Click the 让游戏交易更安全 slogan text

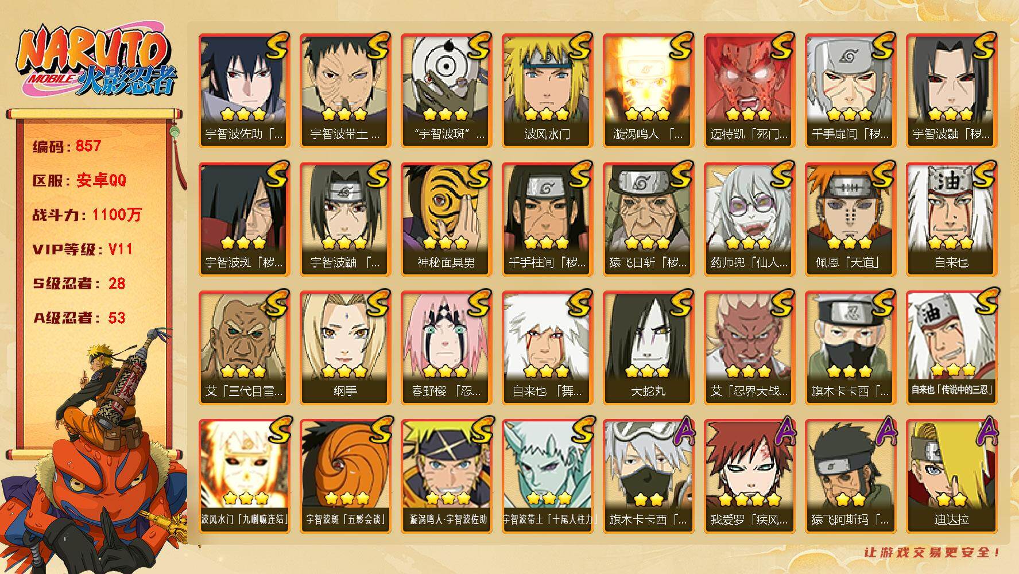click(x=932, y=553)
